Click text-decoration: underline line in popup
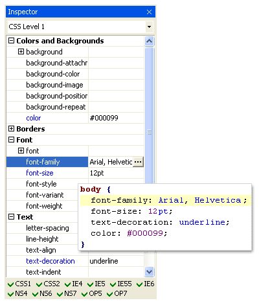 click(160, 222)
